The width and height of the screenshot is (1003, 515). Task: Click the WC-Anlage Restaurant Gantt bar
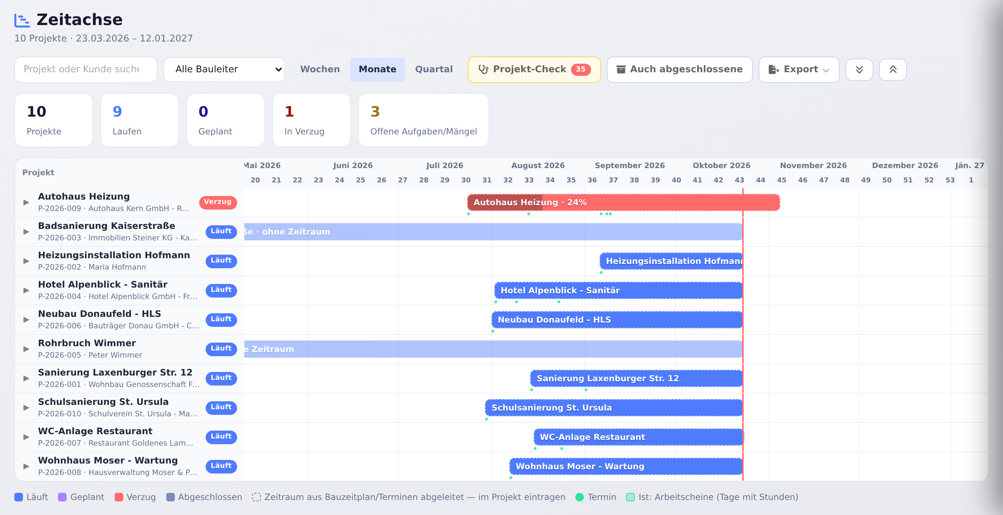(639, 437)
